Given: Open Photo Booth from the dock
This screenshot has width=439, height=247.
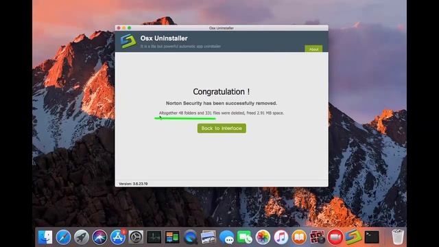Looking at the screenshot, I should 317,237.
